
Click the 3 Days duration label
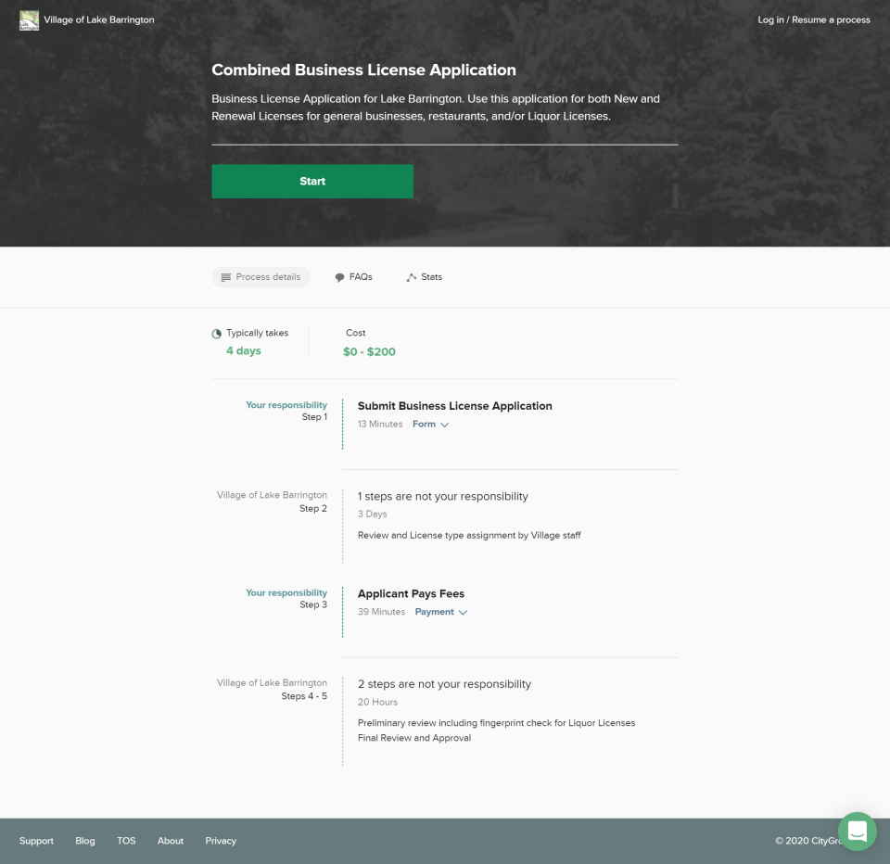(x=373, y=515)
